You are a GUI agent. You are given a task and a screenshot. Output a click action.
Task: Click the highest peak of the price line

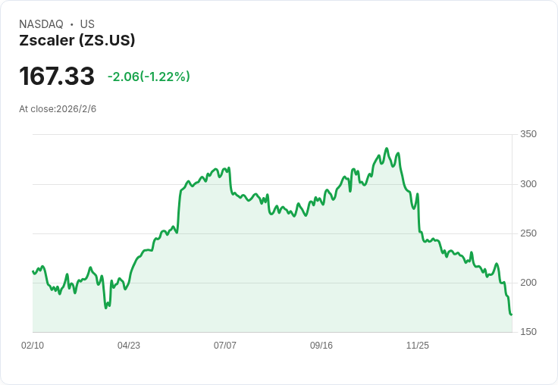[x=387, y=149]
